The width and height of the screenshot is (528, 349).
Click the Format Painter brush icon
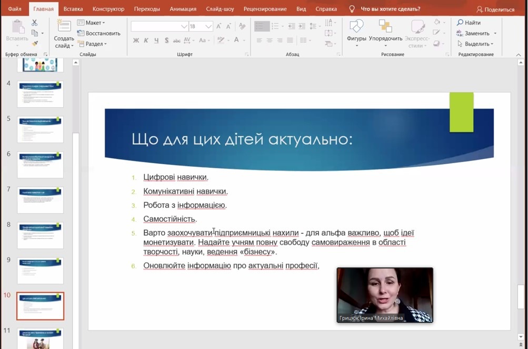(35, 44)
